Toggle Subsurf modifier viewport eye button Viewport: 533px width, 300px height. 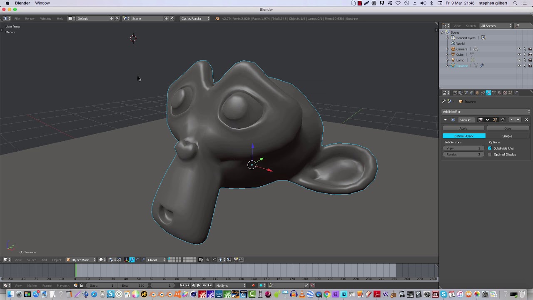coord(487,120)
